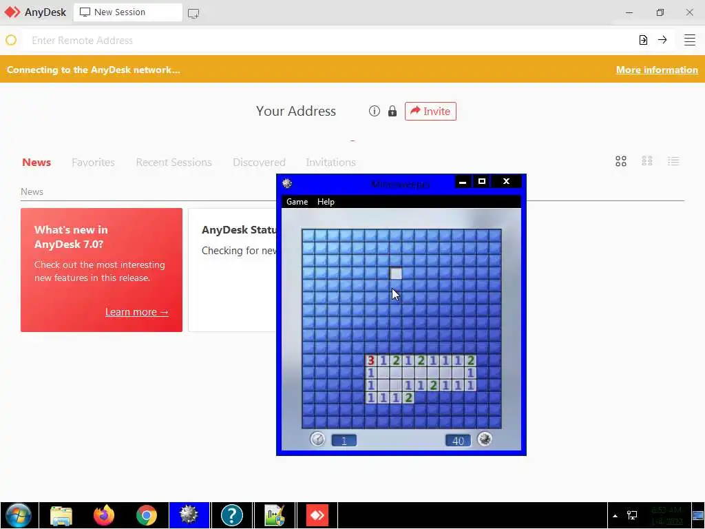Show hidden system tray icons
Image resolution: width=705 pixels, height=529 pixels.
coord(615,515)
